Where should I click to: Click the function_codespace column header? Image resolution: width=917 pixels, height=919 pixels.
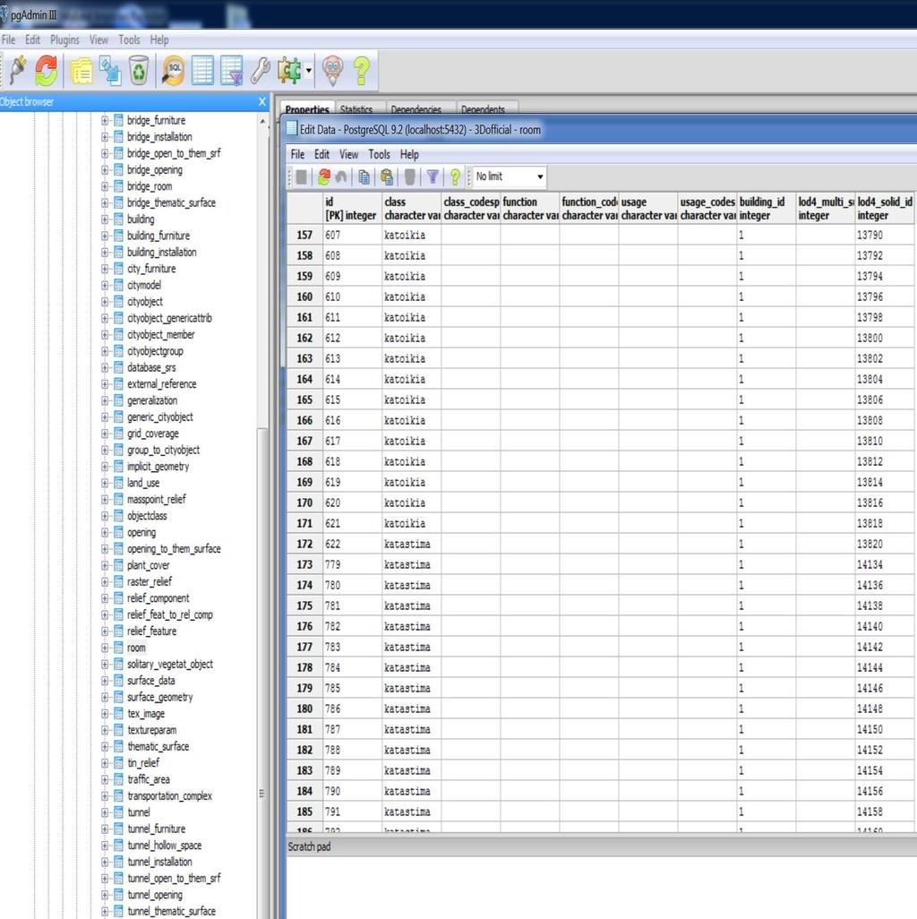pos(589,208)
